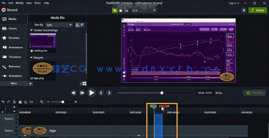Toggle Track 2 visibility eye
This screenshot has width=269, height=138.
(16, 127)
